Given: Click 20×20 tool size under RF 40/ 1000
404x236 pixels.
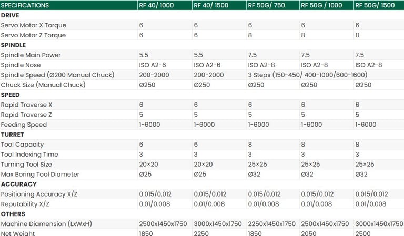Looking at the screenshot, I should (149, 164).
